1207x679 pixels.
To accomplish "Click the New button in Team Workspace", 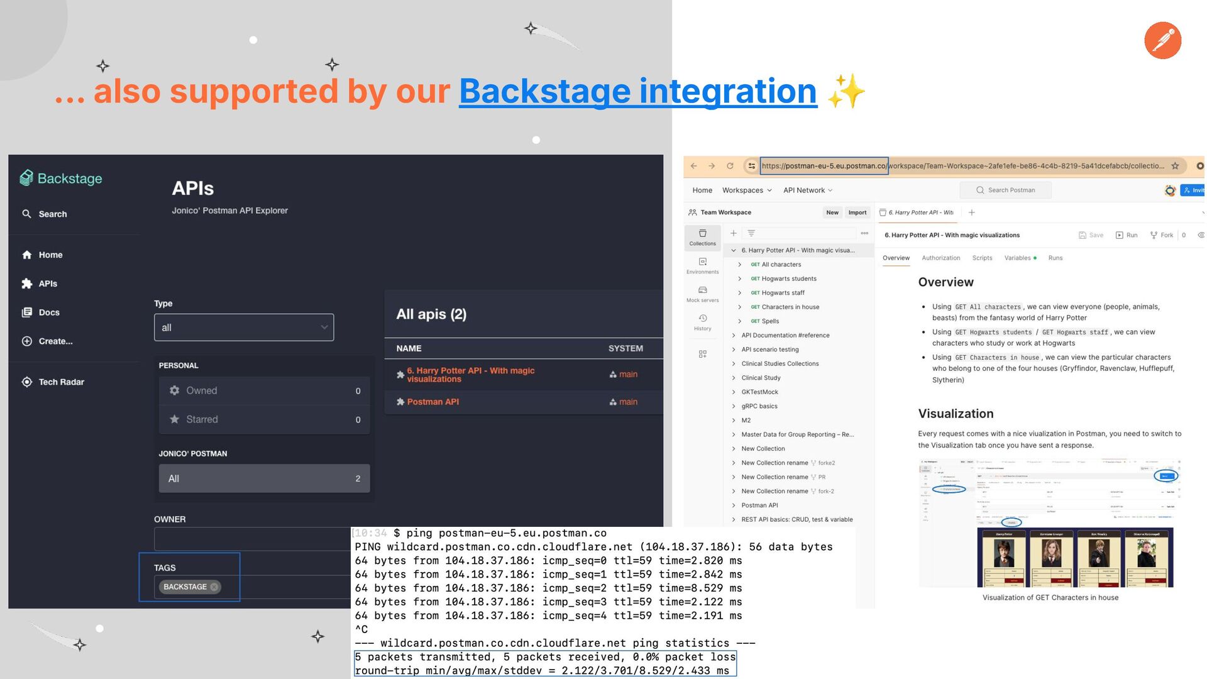I will [832, 213].
